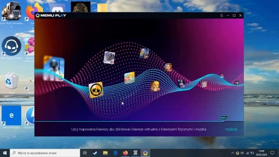Switch to Firefox on the taskbar
Image resolution: width=279 pixels, height=157 pixels.
click(125, 153)
